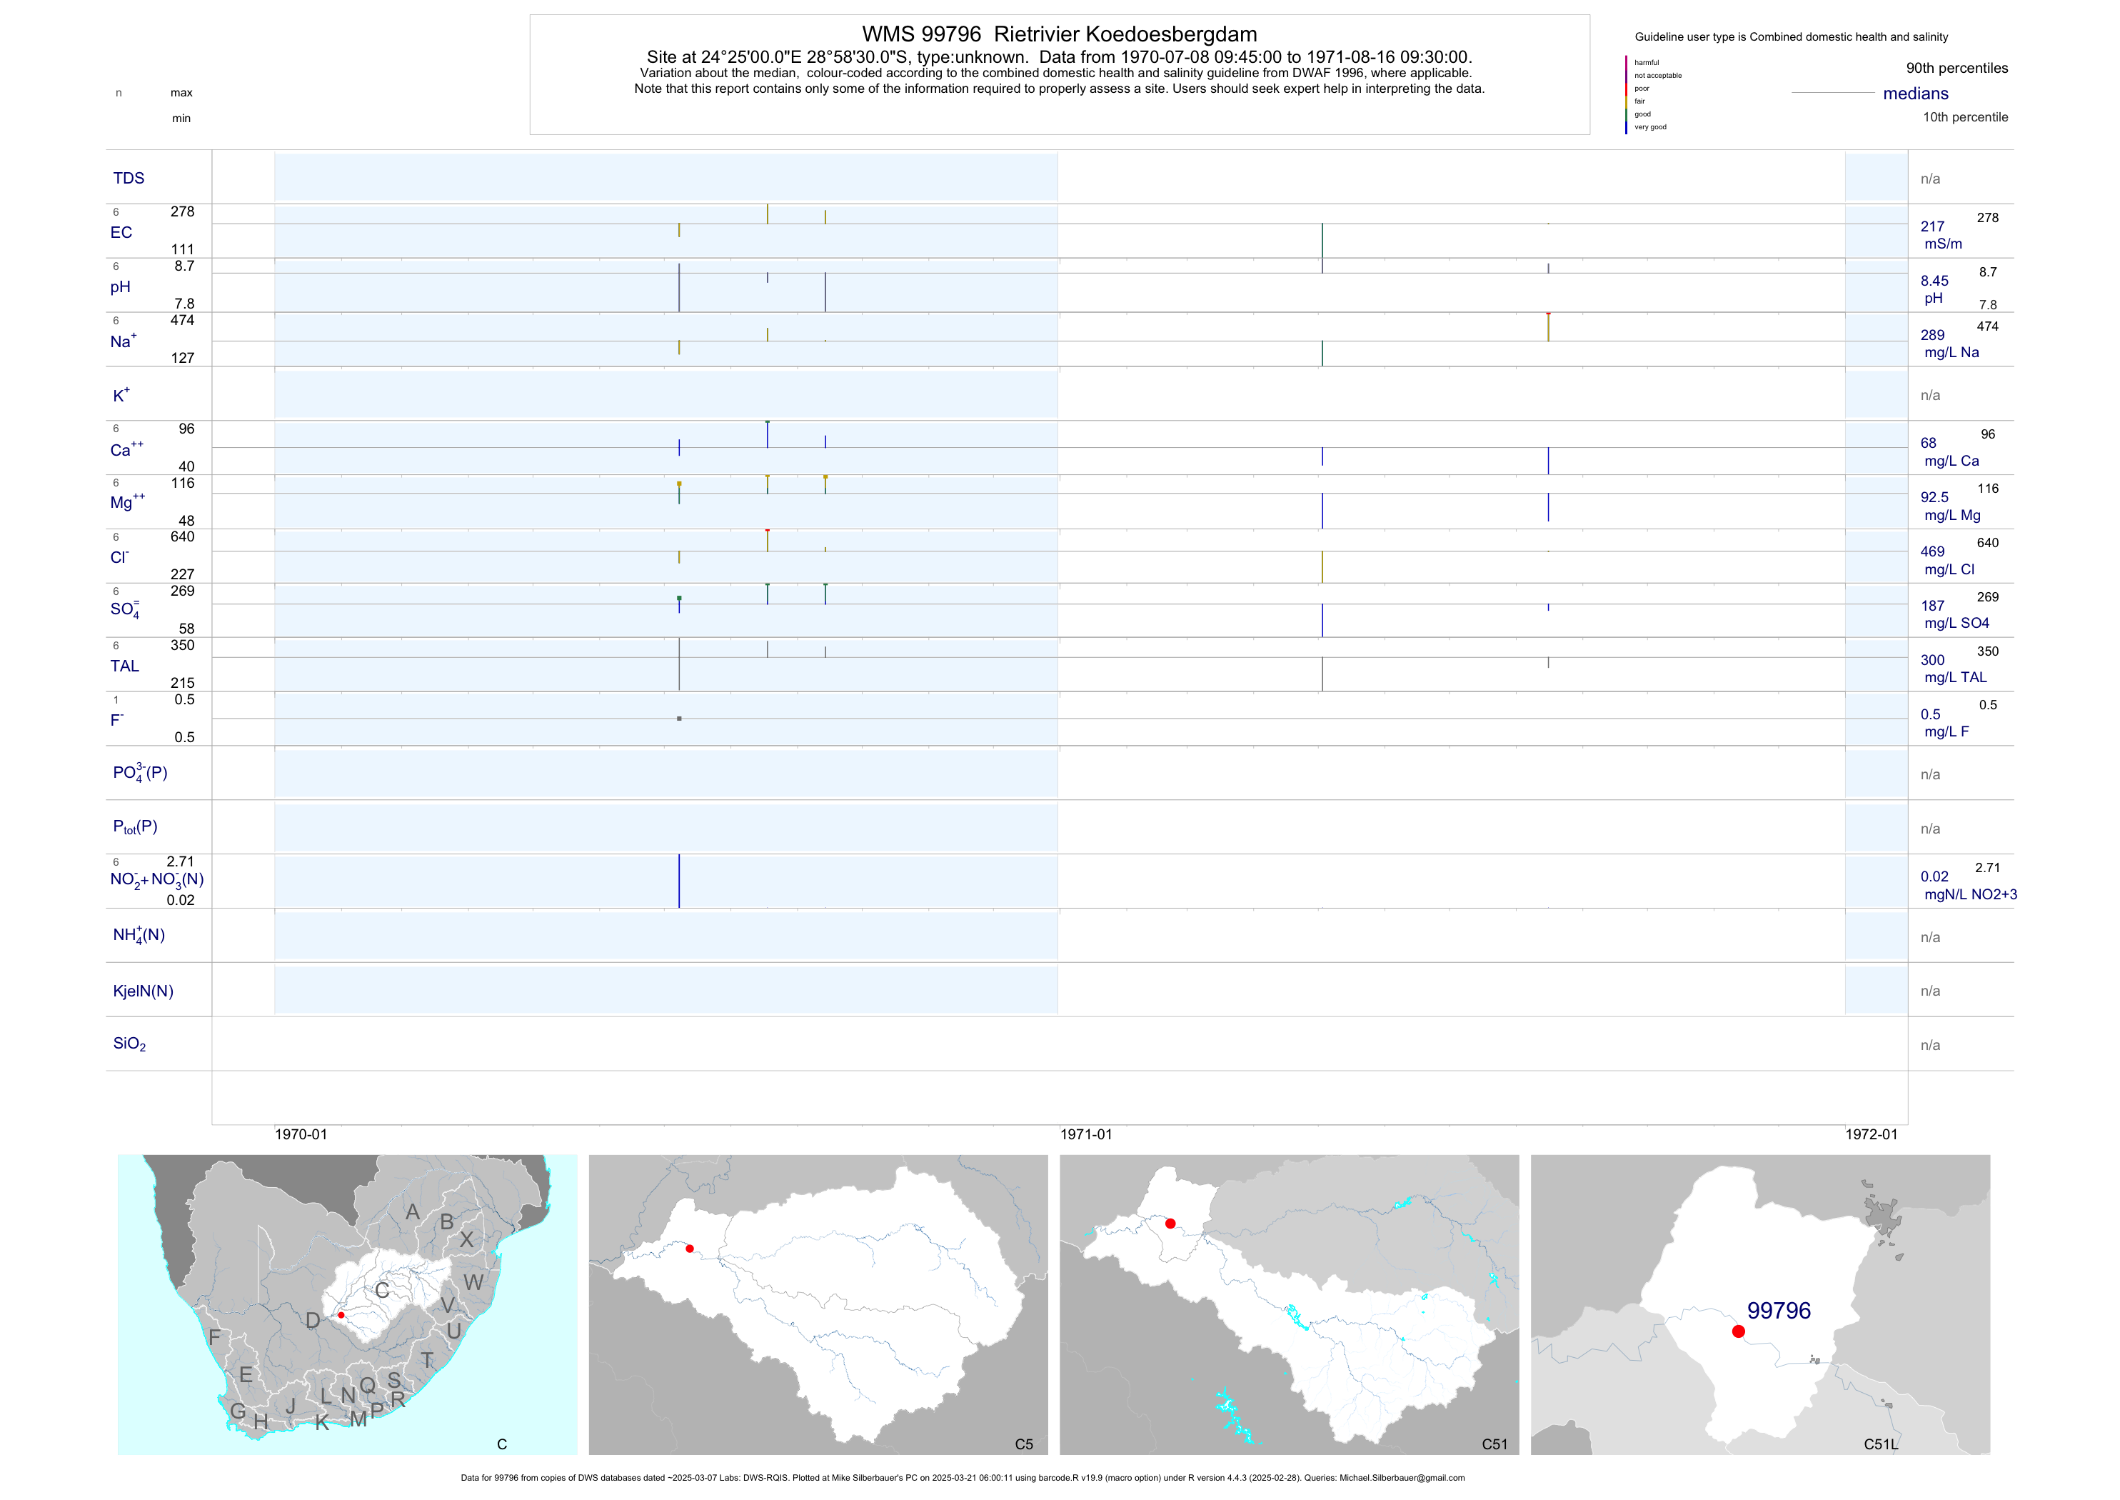Click the guideline colour scale legend bar
This screenshot has height=1500, width=2120.
(1626, 95)
